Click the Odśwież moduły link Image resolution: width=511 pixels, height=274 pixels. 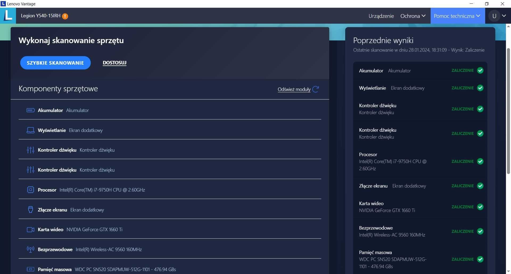click(294, 89)
